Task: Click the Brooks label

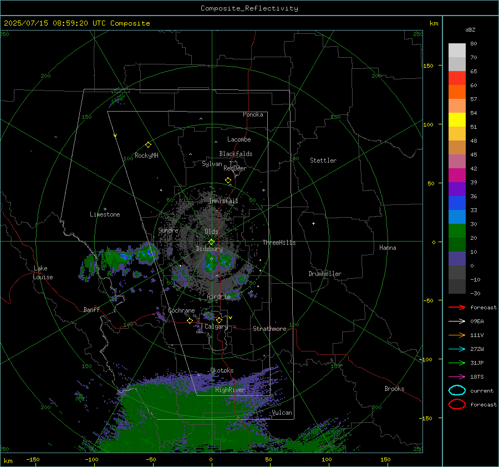Action: pyautogui.click(x=394, y=389)
